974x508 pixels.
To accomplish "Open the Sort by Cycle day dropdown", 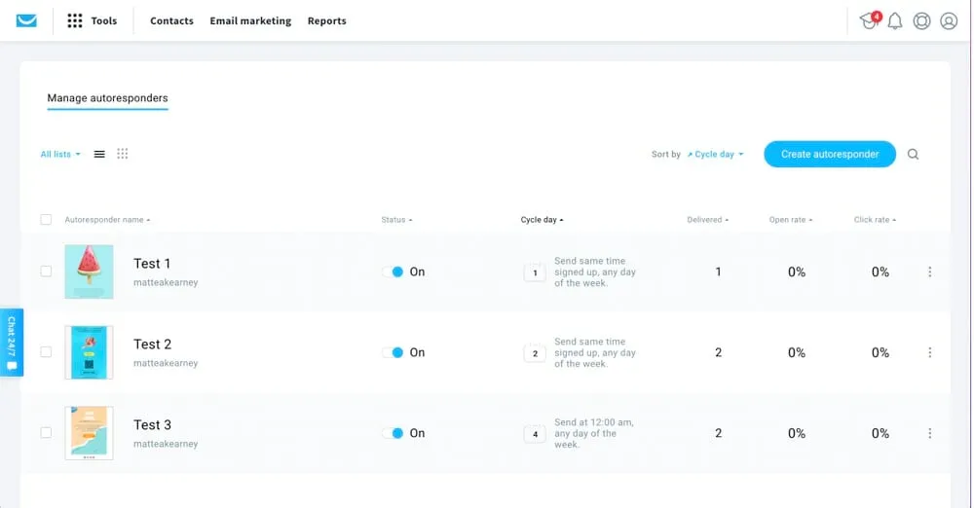I will tap(715, 154).
